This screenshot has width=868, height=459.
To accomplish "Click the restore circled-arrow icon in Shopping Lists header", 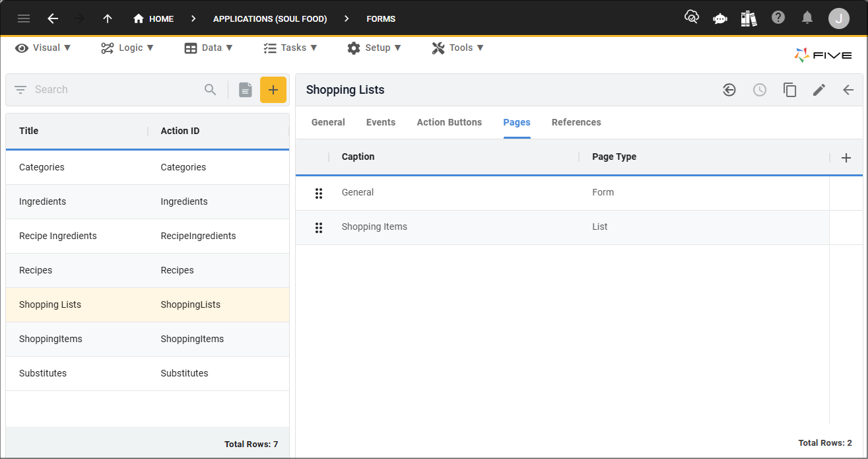I will click(x=729, y=90).
